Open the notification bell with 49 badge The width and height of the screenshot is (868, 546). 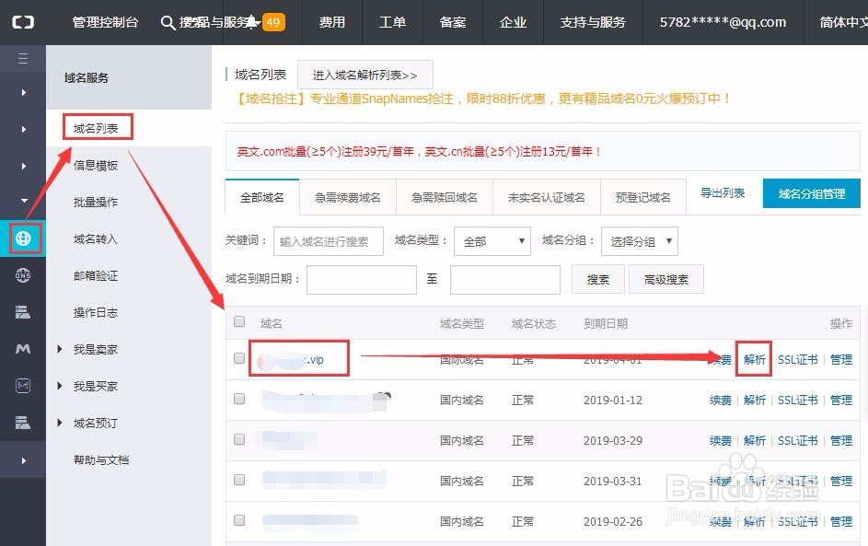point(252,22)
